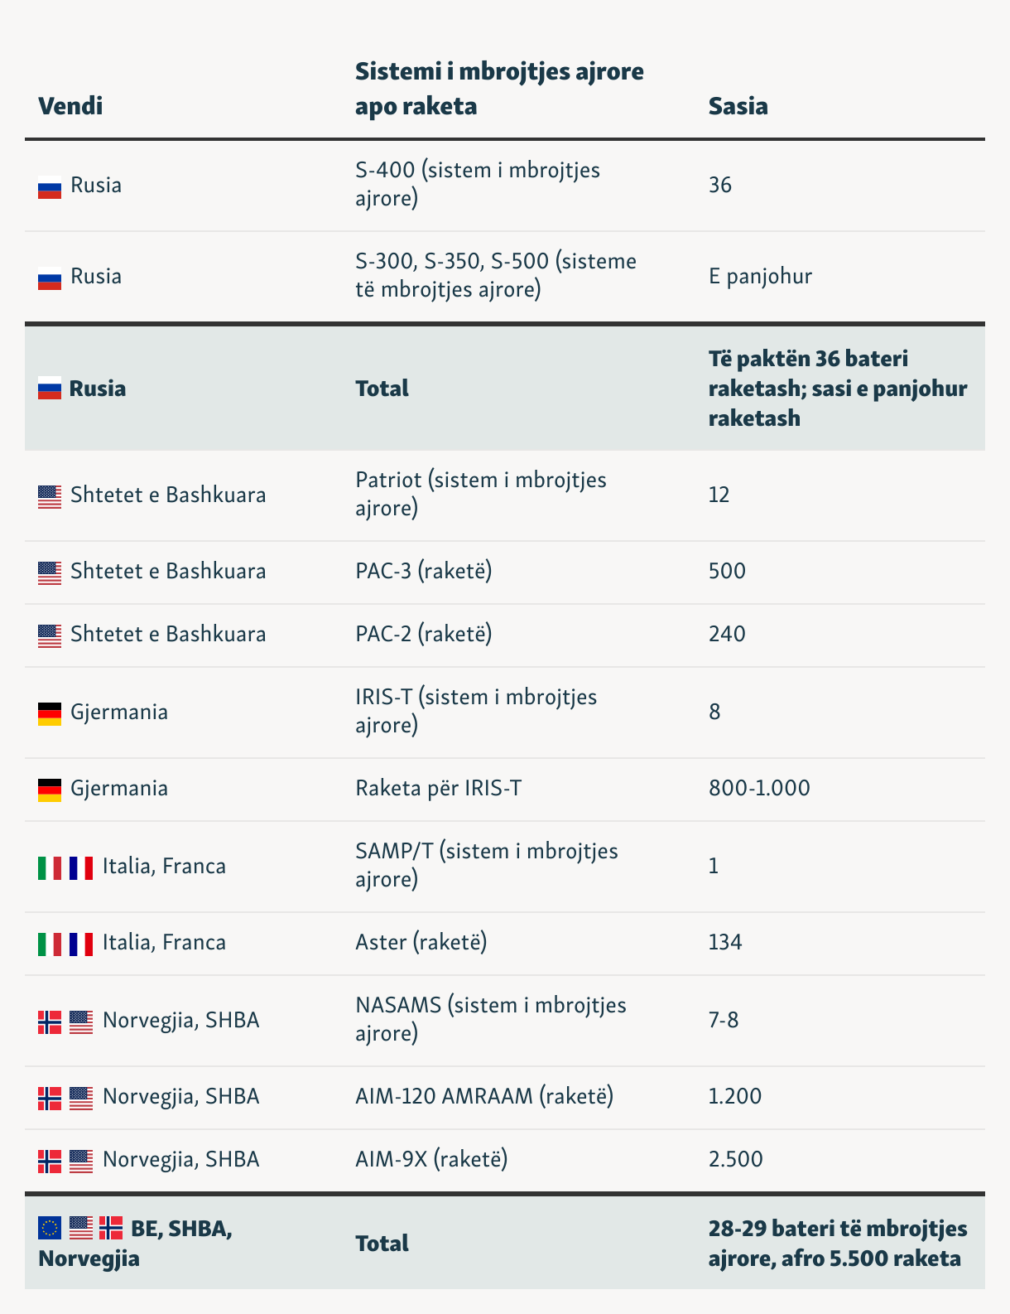Screen dimensions: 1010x1314
Task: Click the US flag in AIM-9X row
Action: pos(81,1162)
